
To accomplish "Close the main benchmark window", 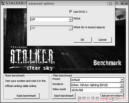I will 124,3.
